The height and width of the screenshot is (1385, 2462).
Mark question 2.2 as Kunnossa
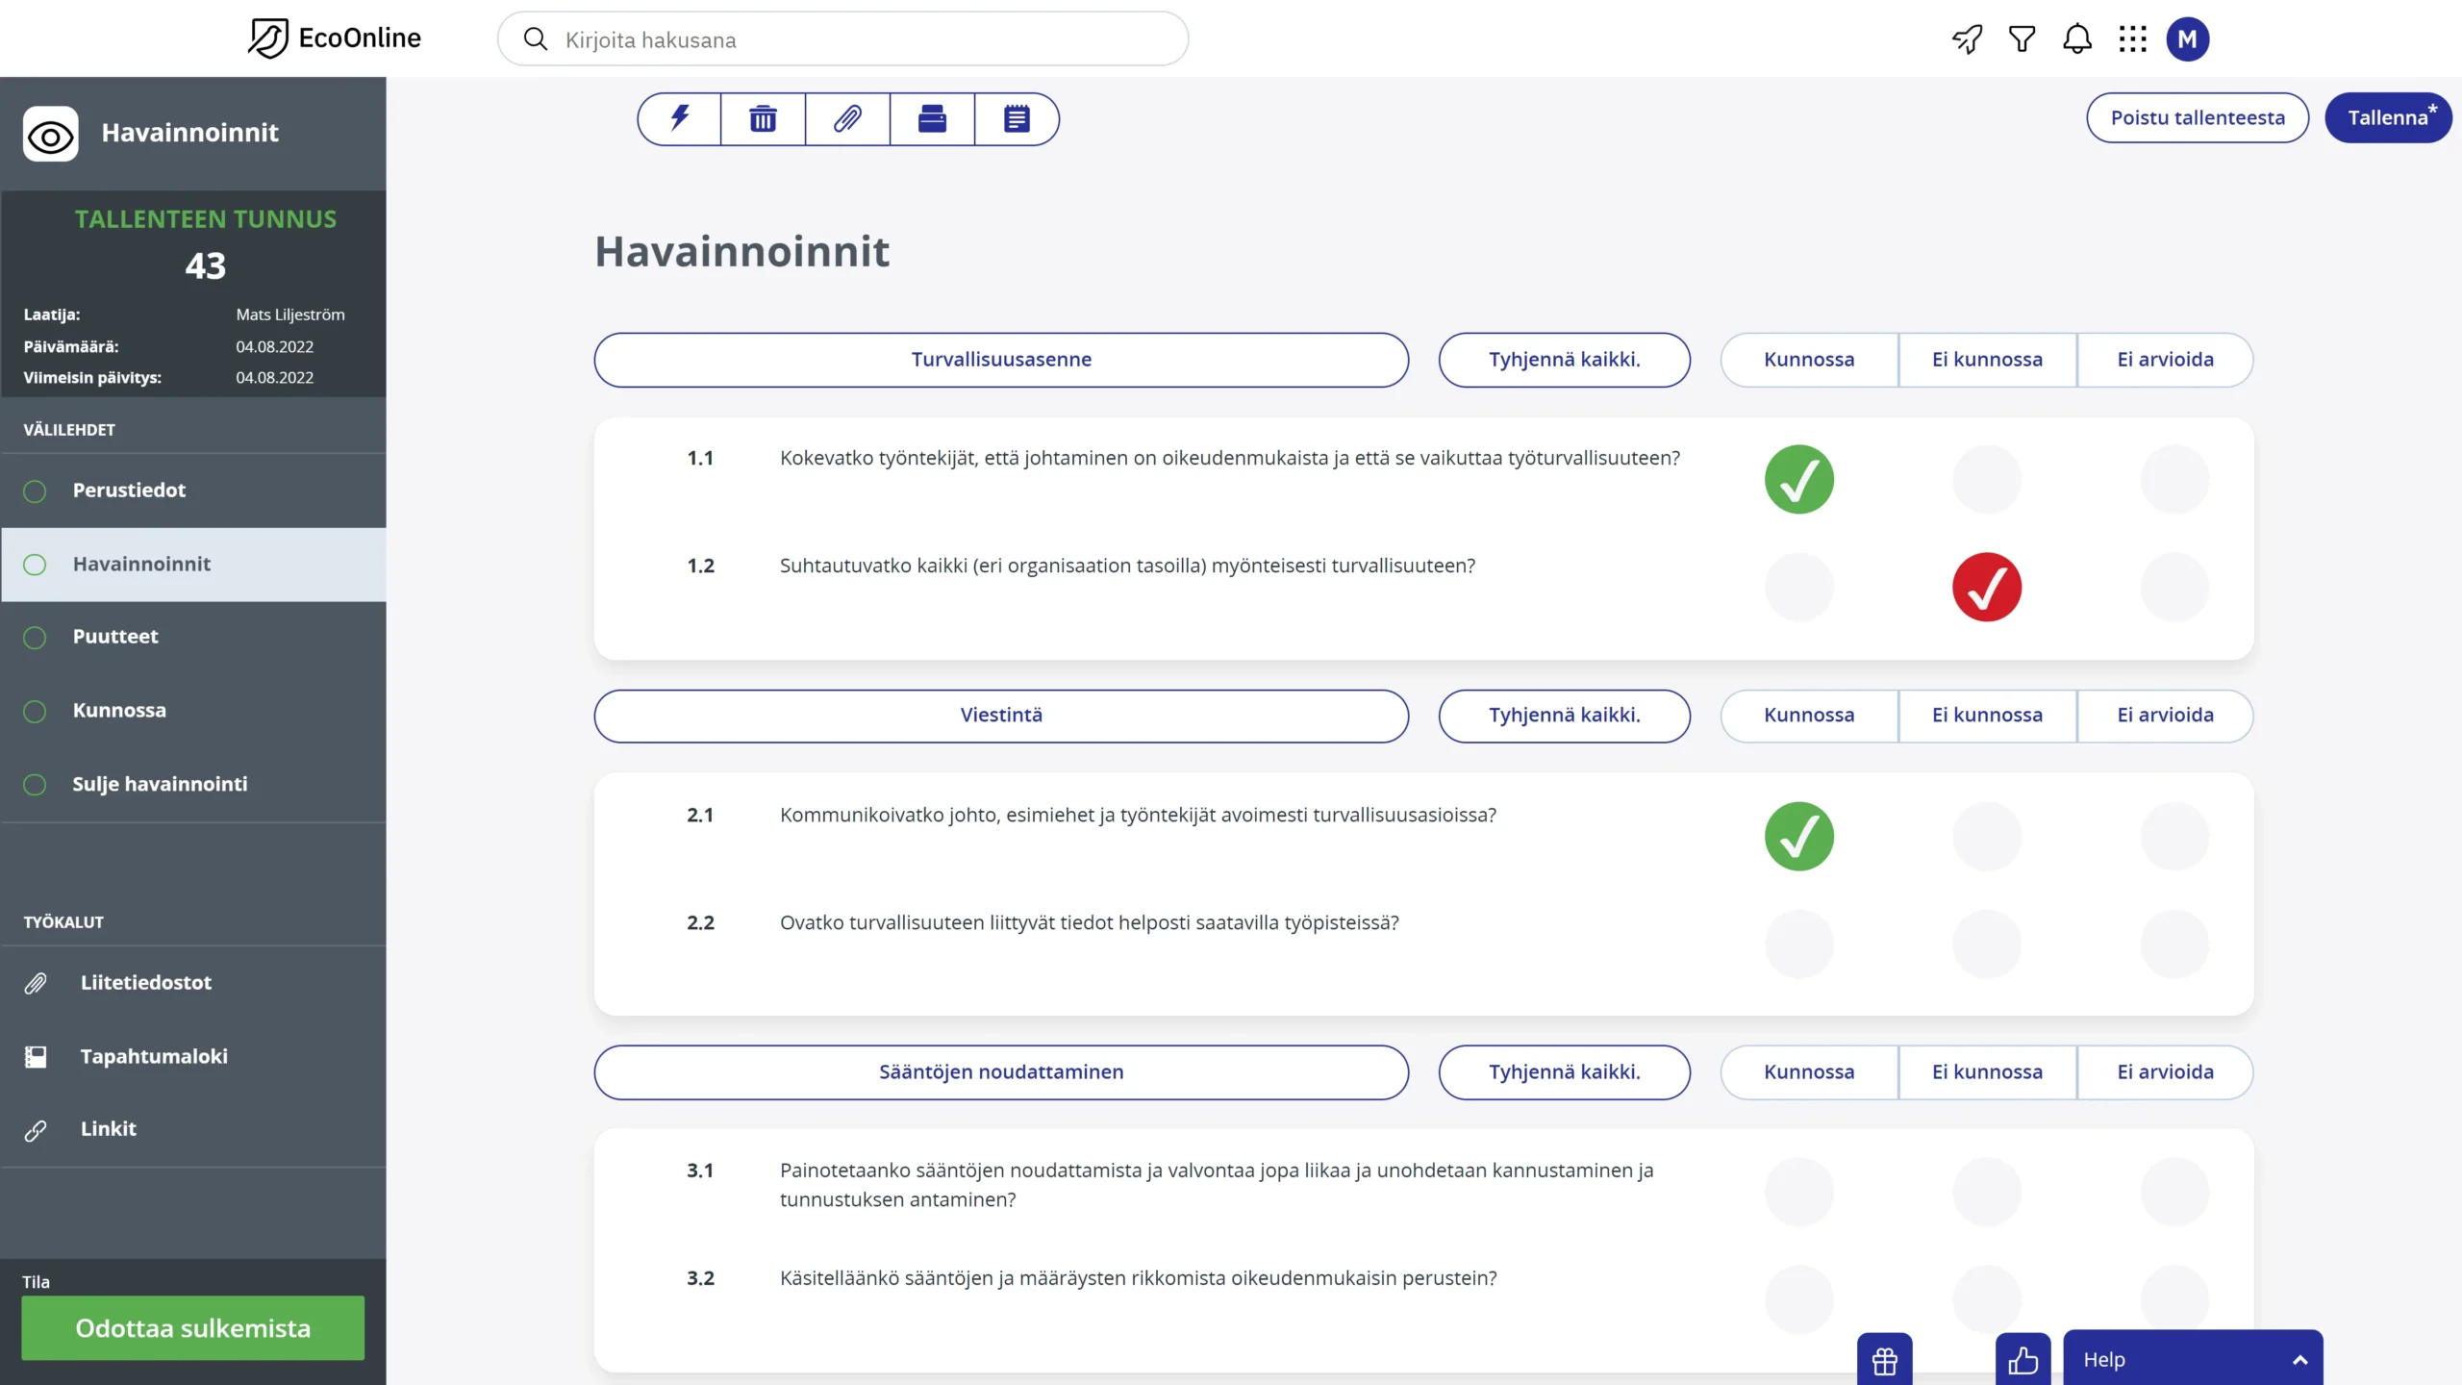click(x=1799, y=944)
